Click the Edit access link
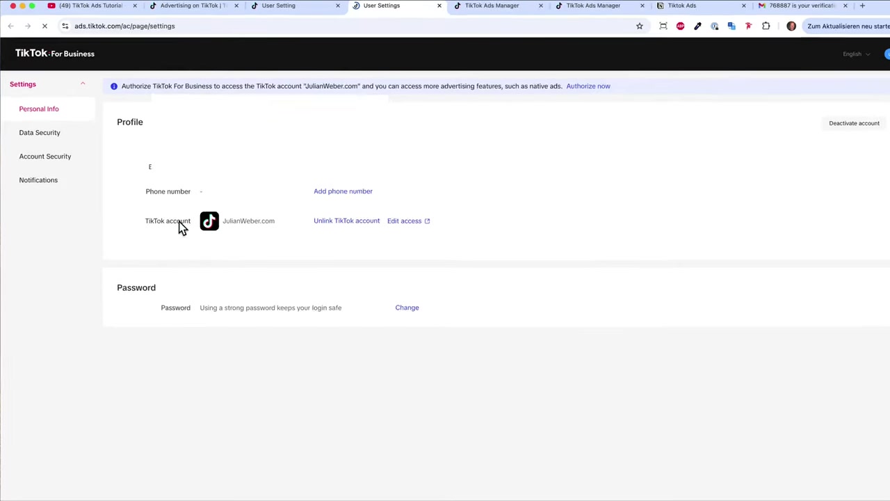Image resolution: width=890 pixels, height=501 pixels. [404, 221]
